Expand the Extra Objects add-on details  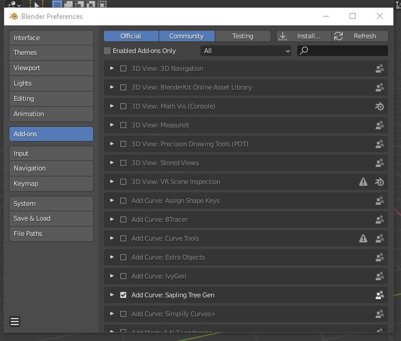point(112,257)
